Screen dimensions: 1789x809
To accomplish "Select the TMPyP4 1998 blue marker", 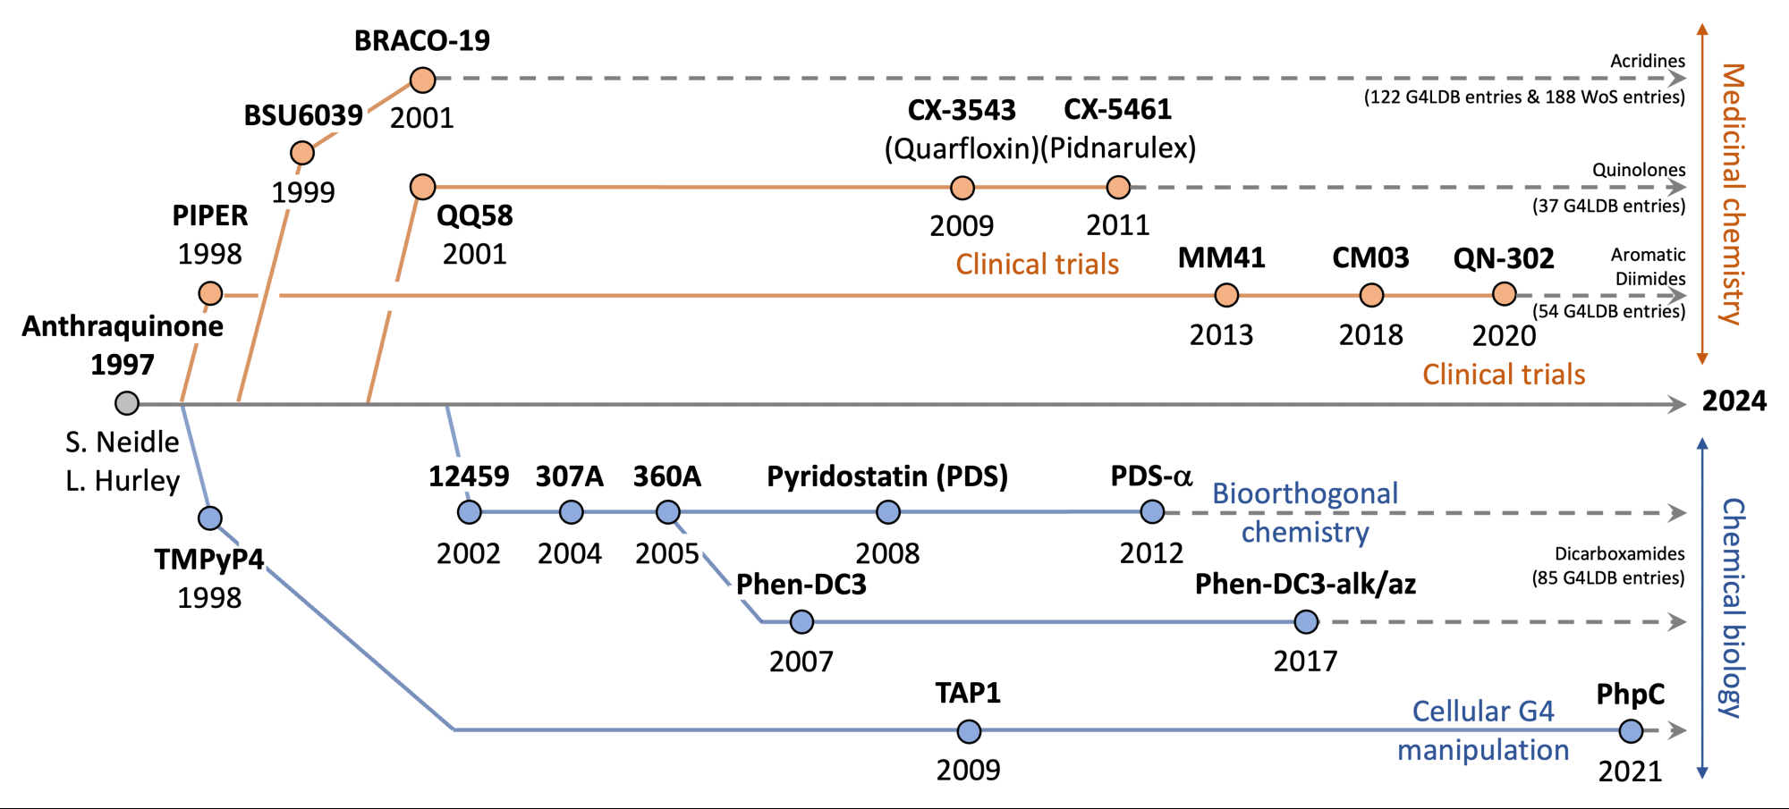I will (210, 518).
